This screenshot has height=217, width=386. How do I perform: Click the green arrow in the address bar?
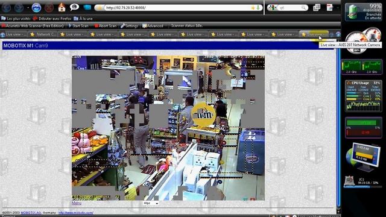(x=258, y=8)
